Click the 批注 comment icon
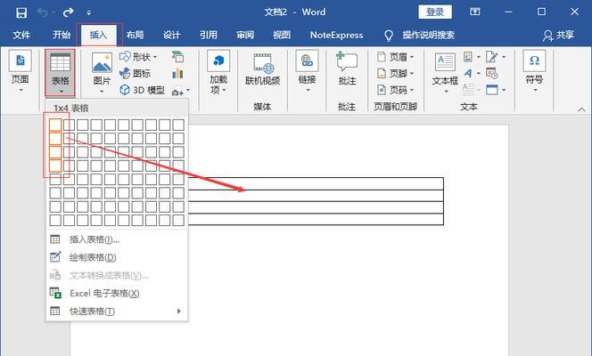Screen dimensions: 592x356 coord(347,62)
